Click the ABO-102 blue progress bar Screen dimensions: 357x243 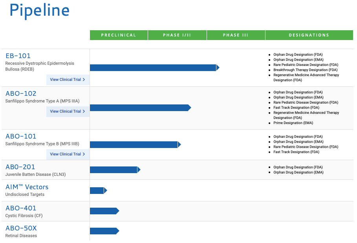(139, 108)
